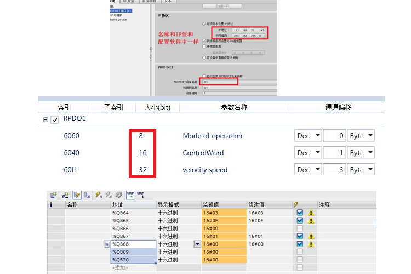Click the 'Mode of operation' parameter name
This screenshot has width=411, height=274.
tap(212, 136)
